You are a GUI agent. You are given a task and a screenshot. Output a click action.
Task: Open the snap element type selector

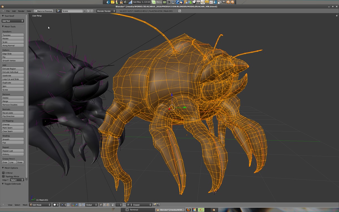click(129, 205)
